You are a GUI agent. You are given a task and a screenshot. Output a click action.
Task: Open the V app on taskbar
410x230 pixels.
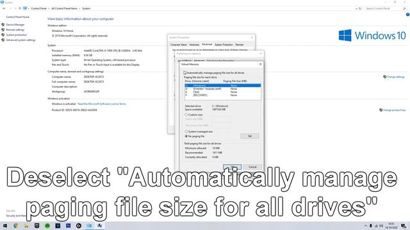(58, 226)
